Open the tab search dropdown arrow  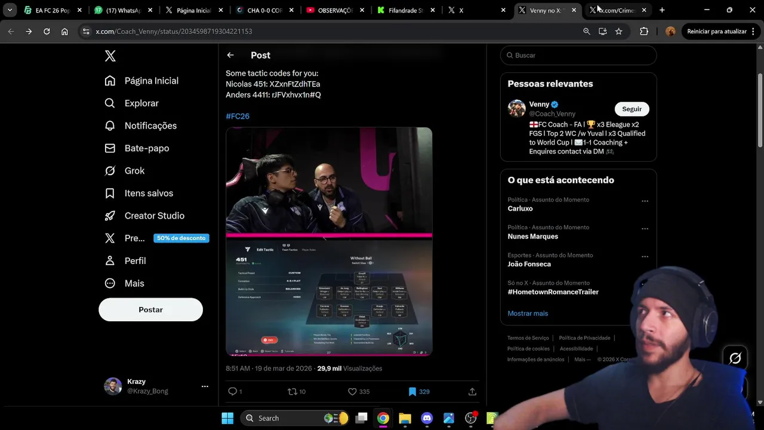[x=10, y=10]
